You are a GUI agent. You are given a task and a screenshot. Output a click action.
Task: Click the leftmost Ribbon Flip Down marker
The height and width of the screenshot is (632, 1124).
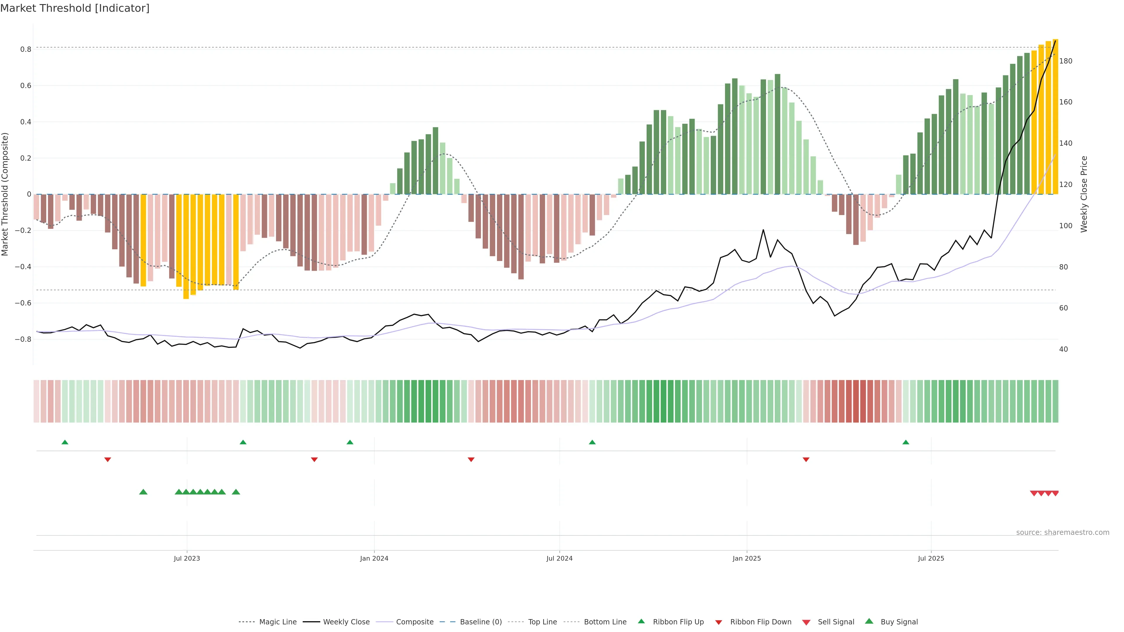coord(108,459)
